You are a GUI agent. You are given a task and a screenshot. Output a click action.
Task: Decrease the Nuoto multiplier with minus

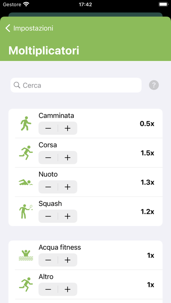[x=48, y=187]
